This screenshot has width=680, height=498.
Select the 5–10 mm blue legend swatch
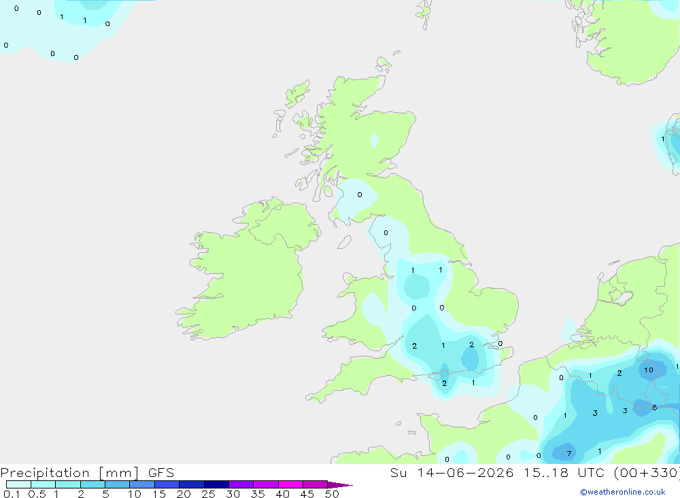118,484
